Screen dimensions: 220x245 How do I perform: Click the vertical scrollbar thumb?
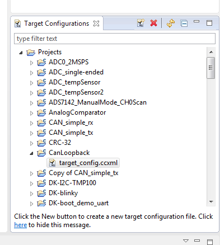pyautogui.click(x=211, y=68)
